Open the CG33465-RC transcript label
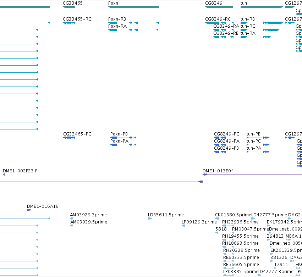This screenshot has width=302, height=277. (x=77, y=19)
